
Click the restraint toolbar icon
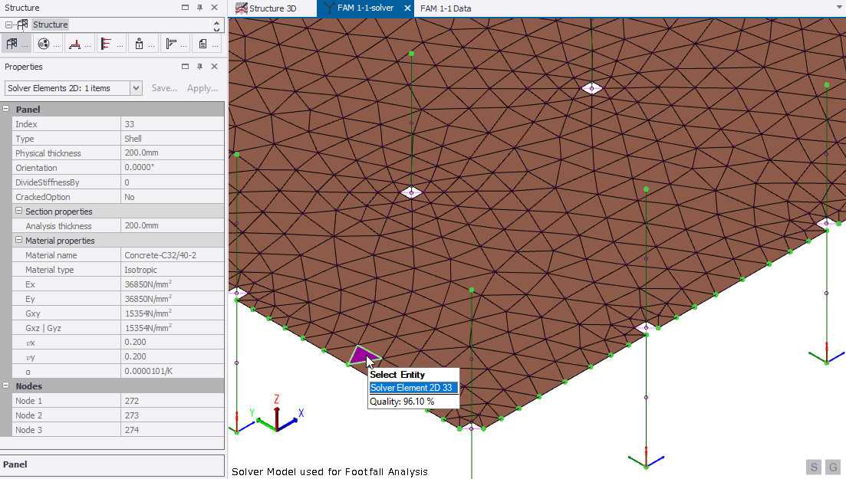[x=140, y=44]
